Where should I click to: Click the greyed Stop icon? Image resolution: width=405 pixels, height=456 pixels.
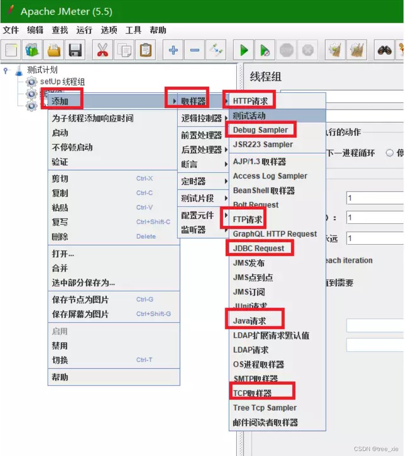coord(286,50)
